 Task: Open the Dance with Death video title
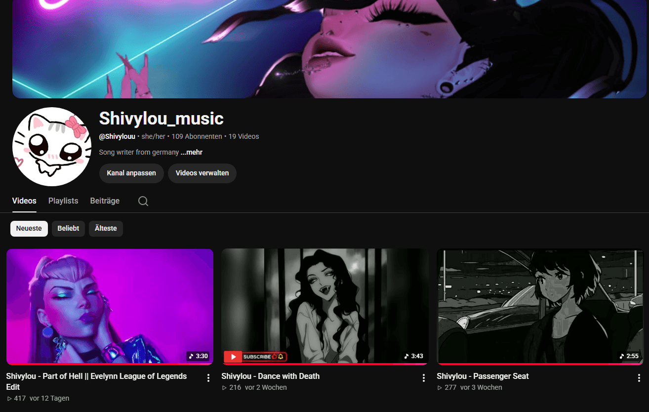point(271,376)
